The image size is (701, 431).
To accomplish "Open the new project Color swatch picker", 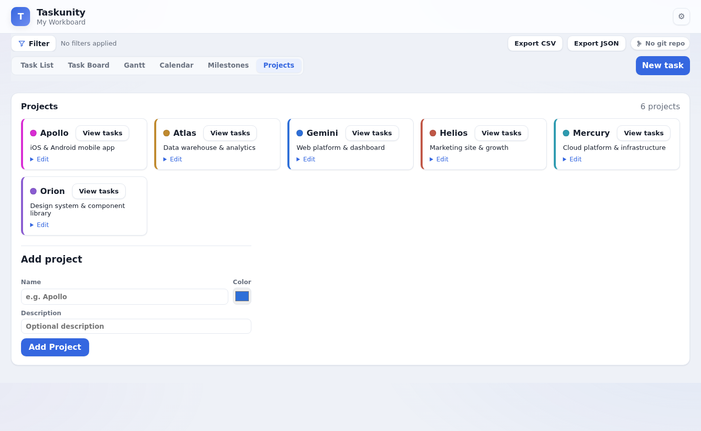I will click(242, 296).
